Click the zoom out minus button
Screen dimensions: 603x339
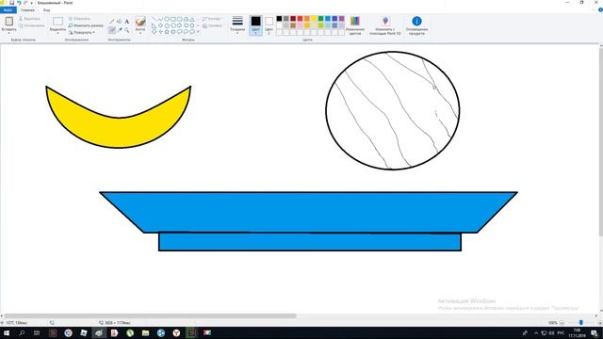click(x=562, y=322)
